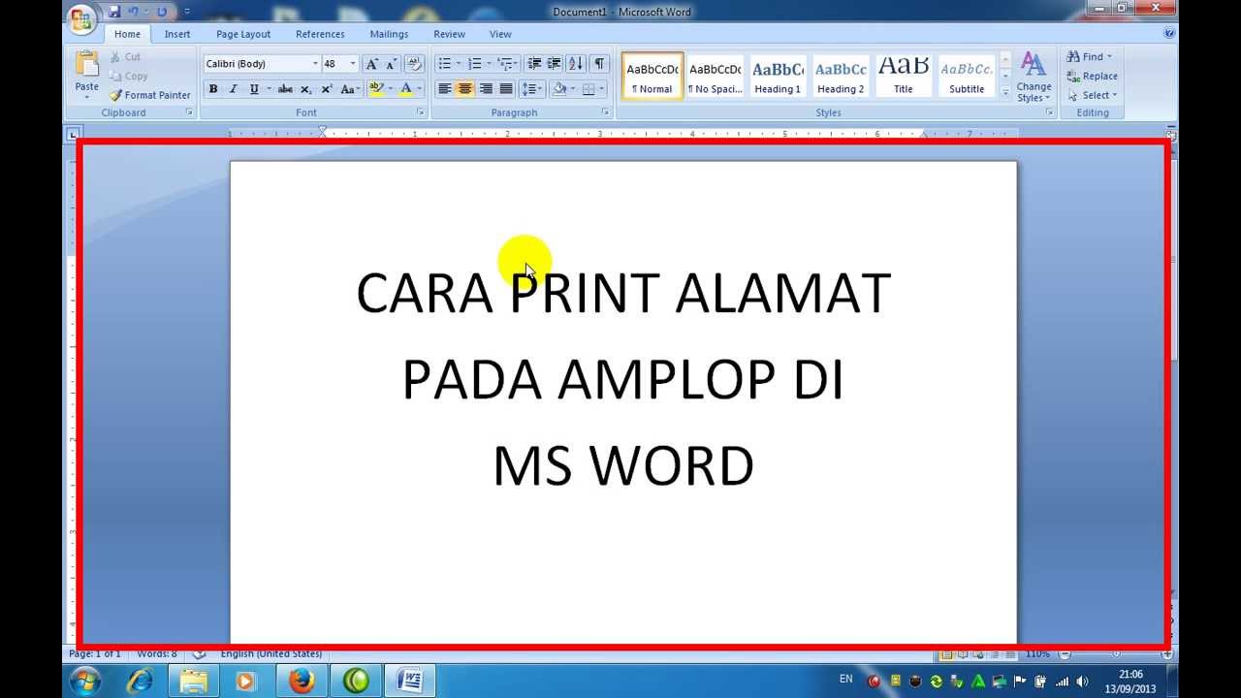Image resolution: width=1241 pixels, height=698 pixels.
Task: Open the font size dropdown
Action: click(353, 64)
